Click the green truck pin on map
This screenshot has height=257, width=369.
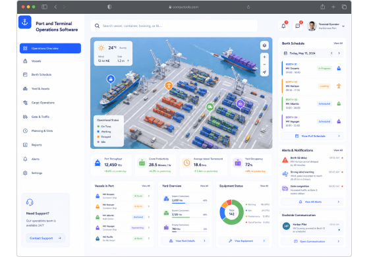210,107
